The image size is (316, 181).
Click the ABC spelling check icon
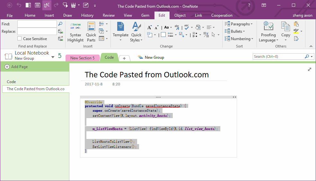187,27
